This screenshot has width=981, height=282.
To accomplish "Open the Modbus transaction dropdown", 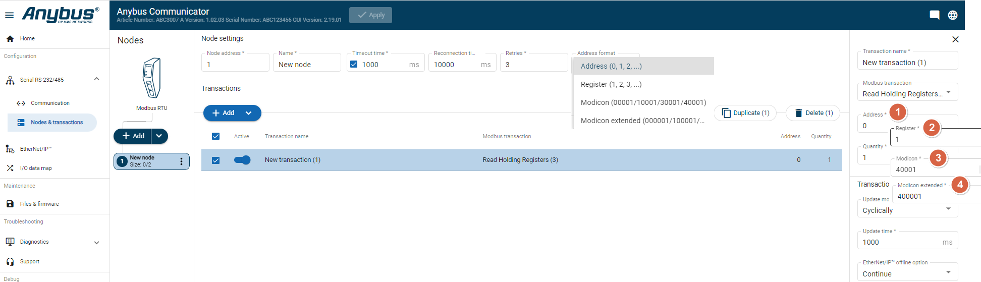I will pyautogui.click(x=907, y=92).
